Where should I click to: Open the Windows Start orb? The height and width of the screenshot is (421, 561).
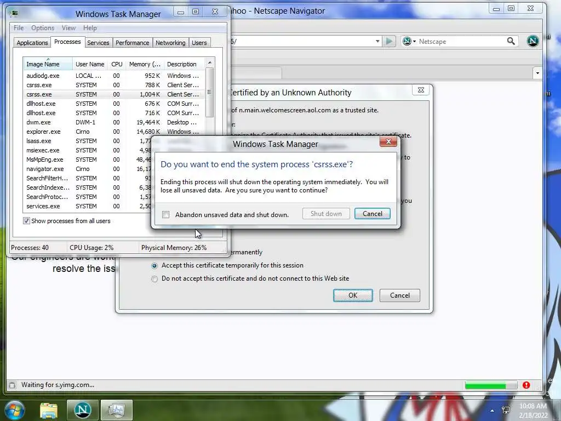pyautogui.click(x=14, y=410)
